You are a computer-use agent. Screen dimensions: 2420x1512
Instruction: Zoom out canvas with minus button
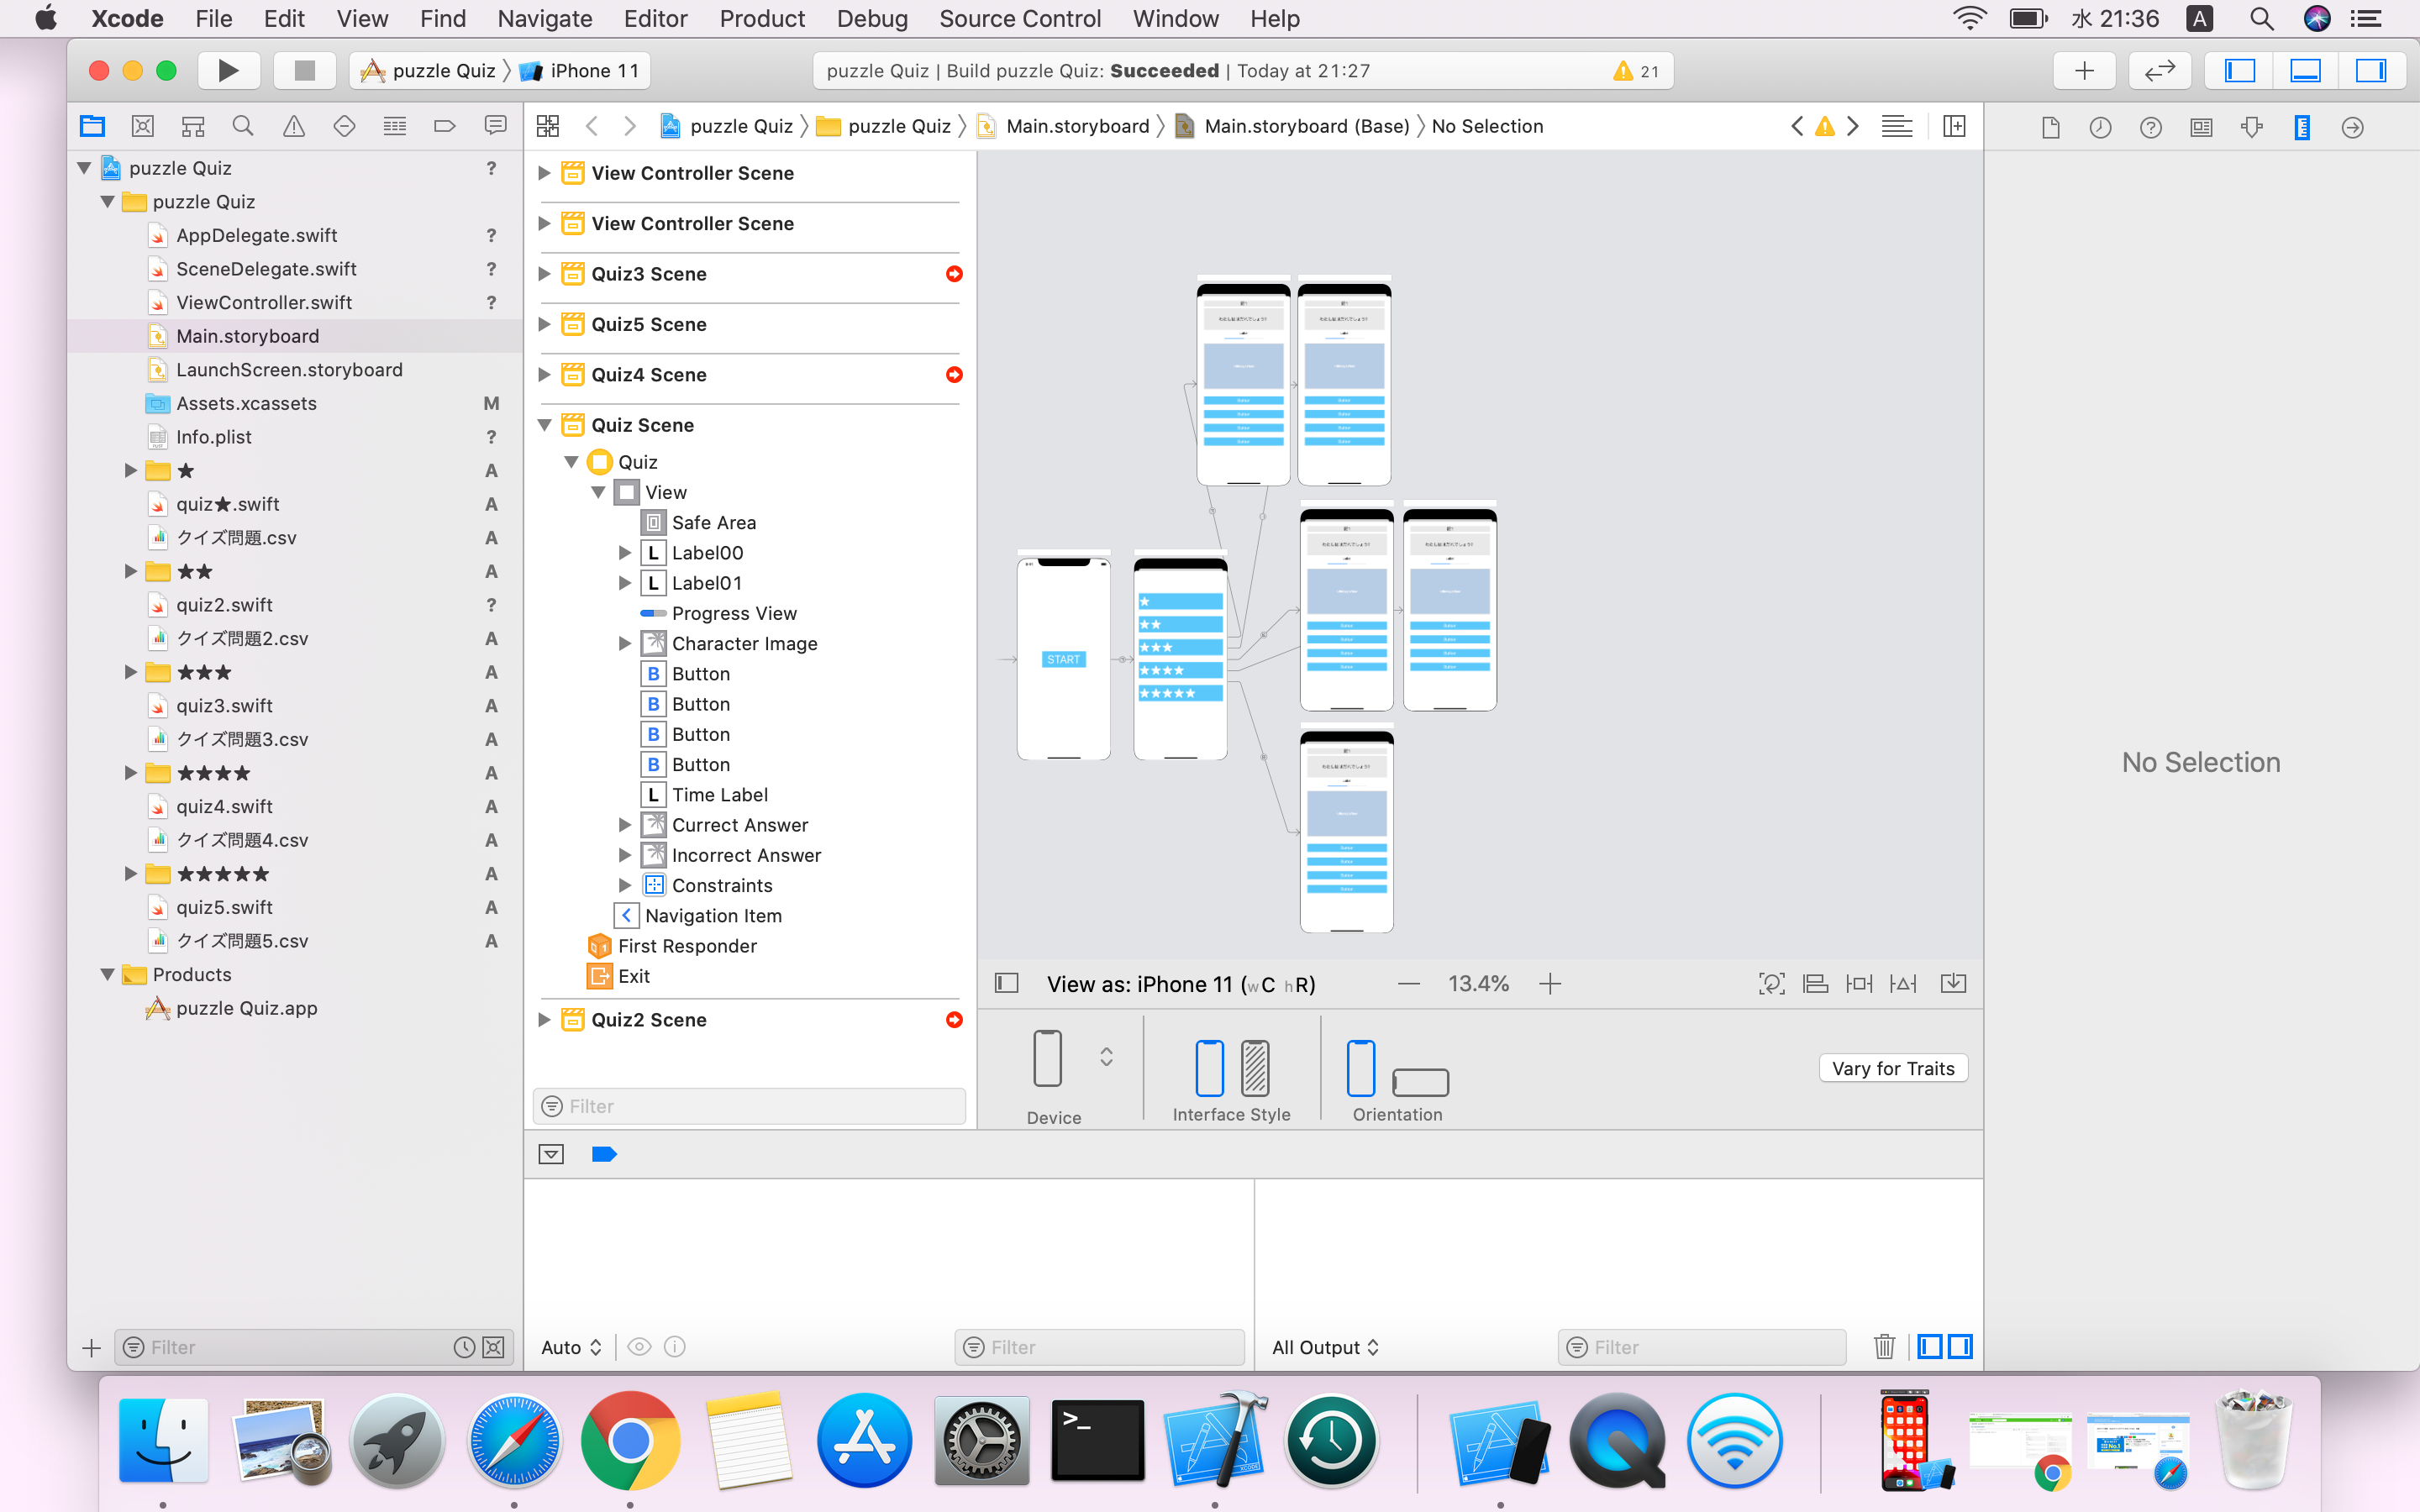(1409, 984)
